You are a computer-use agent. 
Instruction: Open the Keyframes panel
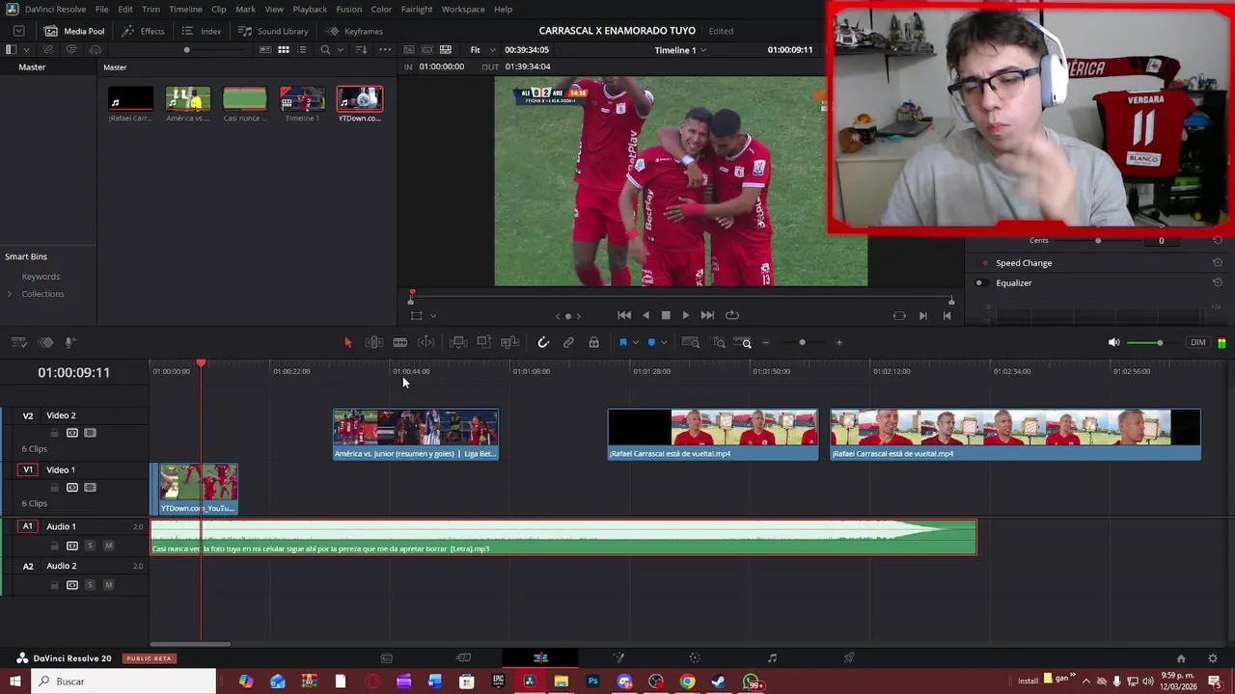tap(354, 31)
